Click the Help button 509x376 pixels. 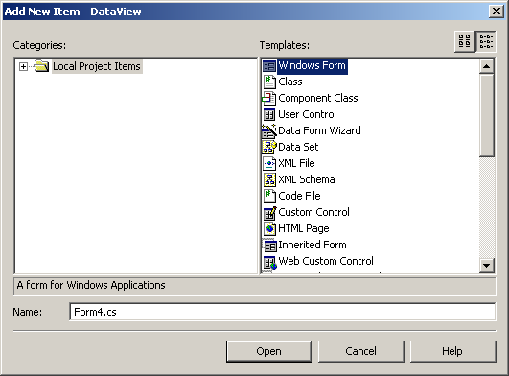coord(452,351)
